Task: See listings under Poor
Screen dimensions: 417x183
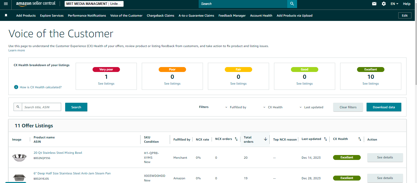Action: tap(172, 84)
